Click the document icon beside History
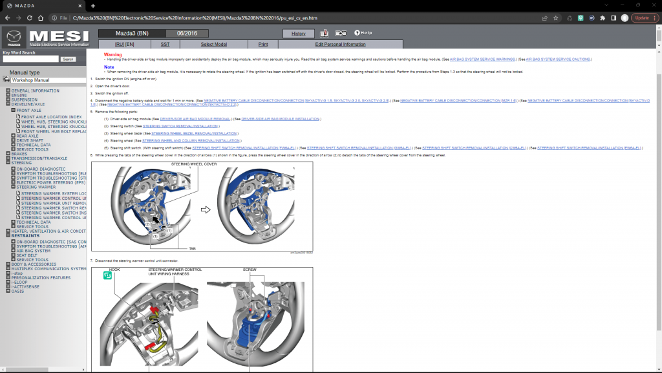This screenshot has width=662, height=373. point(325,33)
